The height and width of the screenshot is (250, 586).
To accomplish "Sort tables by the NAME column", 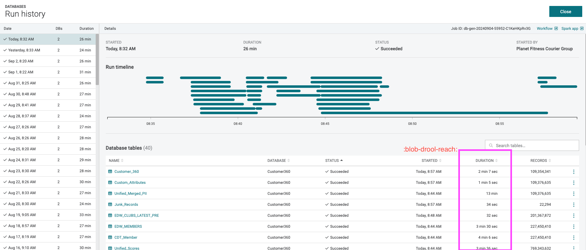I will (x=116, y=161).
